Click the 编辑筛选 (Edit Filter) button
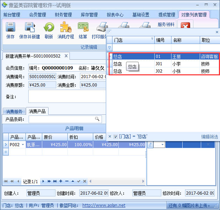Screen dimensions: 220x210 (x=209, y=136)
